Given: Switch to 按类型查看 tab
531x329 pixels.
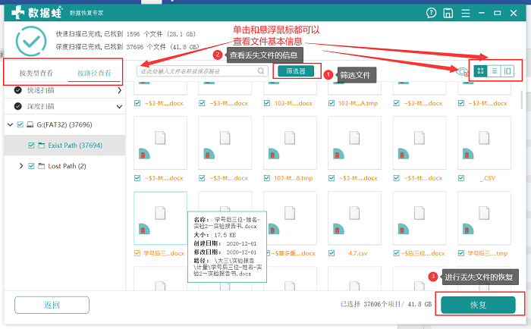Looking at the screenshot, I should click(36, 73).
